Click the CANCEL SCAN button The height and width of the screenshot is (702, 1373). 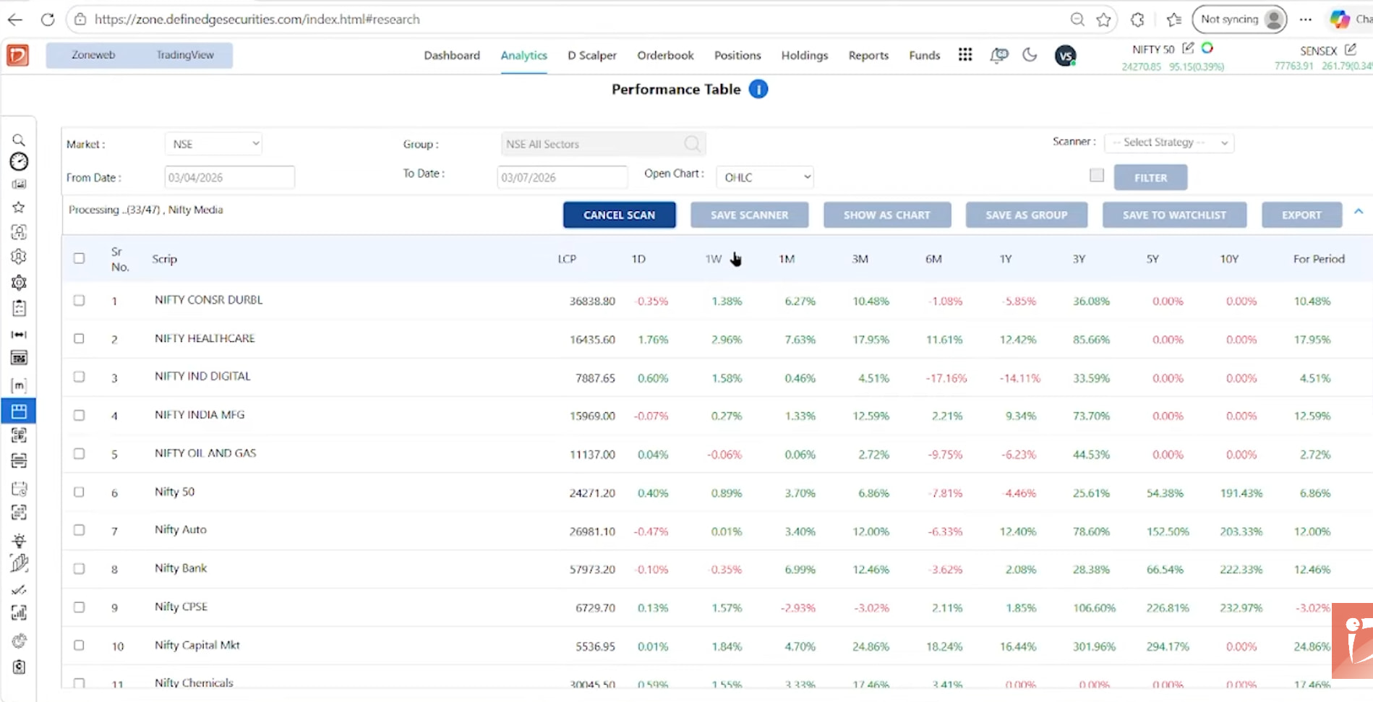click(x=620, y=215)
